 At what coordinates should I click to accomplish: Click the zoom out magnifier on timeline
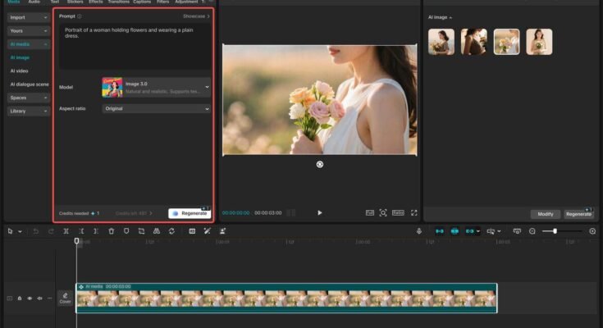tap(532, 231)
